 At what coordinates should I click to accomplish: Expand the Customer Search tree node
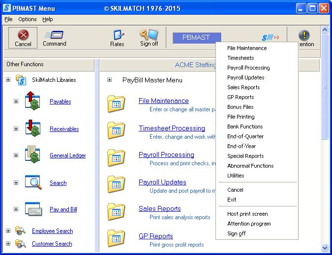coord(8,243)
